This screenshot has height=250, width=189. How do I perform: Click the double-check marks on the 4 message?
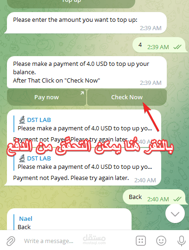pos(177,47)
